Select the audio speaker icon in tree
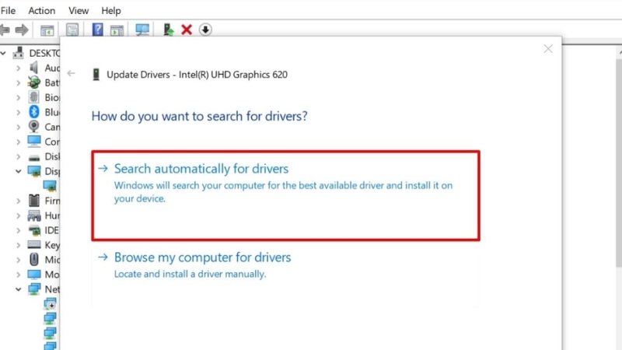The height and width of the screenshot is (350, 622). [34, 68]
